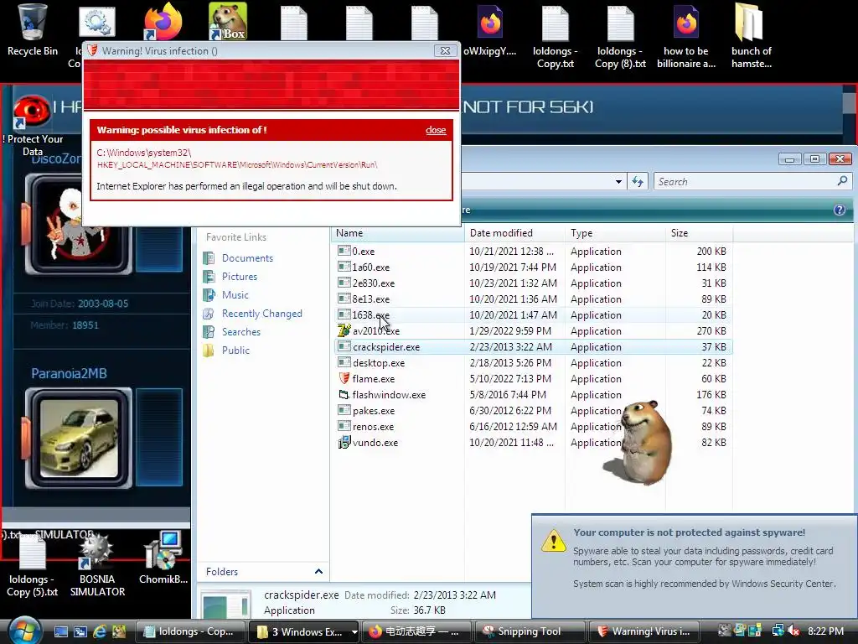The height and width of the screenshot is (644, 858).
Task: Select 1a60.exe in file list
Action: [x=532, y=267]
